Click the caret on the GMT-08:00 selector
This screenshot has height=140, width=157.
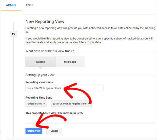89,104
